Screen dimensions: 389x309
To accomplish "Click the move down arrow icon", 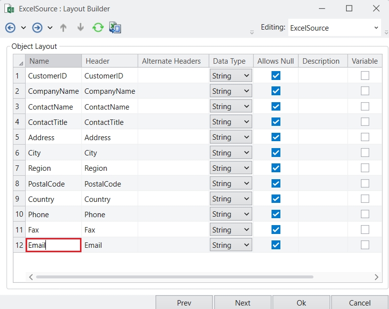I will [80, 28].
